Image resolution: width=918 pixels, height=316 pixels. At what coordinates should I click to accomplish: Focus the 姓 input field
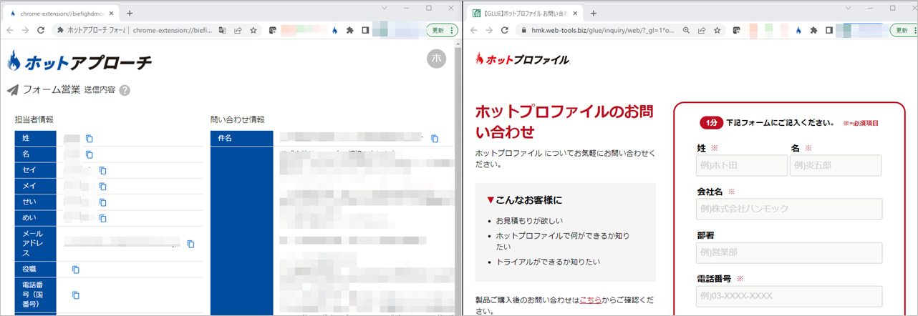(x=741, y=165)
